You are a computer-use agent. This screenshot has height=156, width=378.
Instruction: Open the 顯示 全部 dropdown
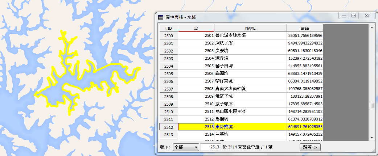(186, 147)
